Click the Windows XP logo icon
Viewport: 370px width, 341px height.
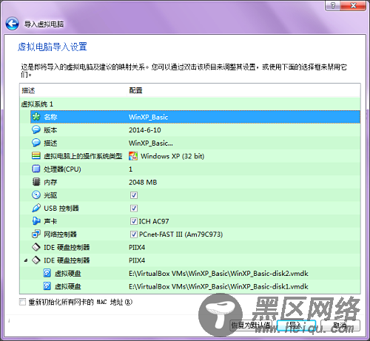(x=133, y=156)
